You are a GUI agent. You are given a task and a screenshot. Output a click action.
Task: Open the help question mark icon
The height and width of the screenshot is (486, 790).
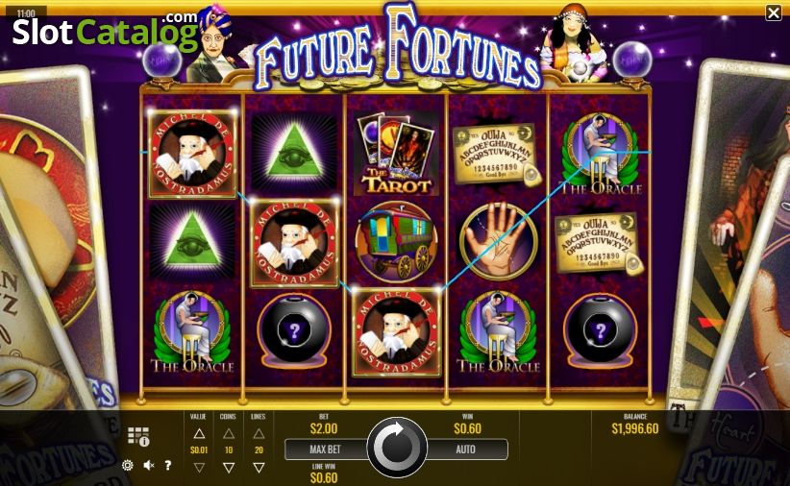tap(168, 466)
